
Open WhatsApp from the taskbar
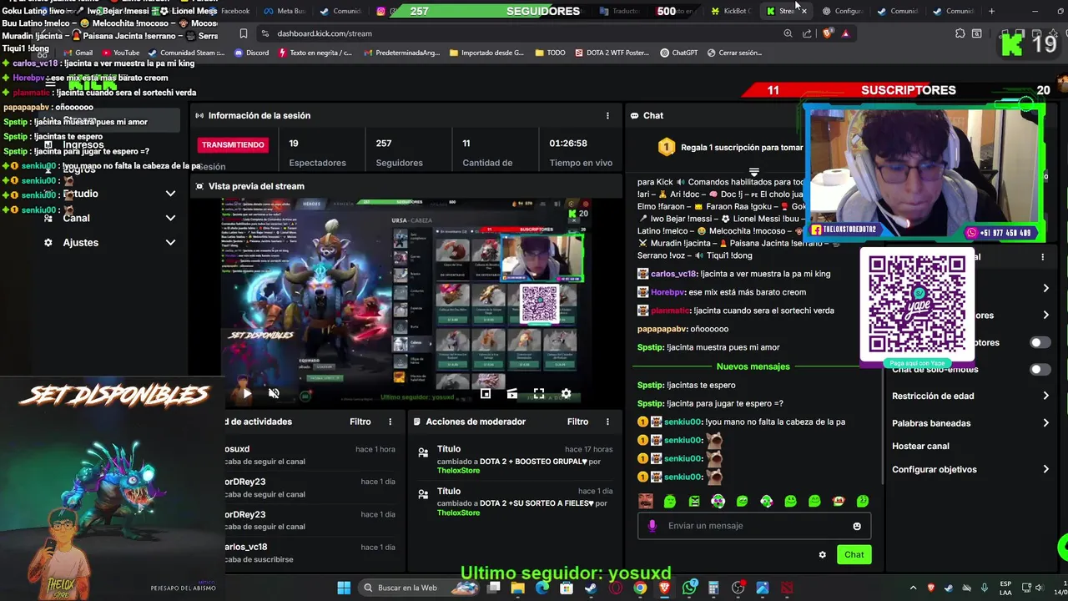point(689,588)
